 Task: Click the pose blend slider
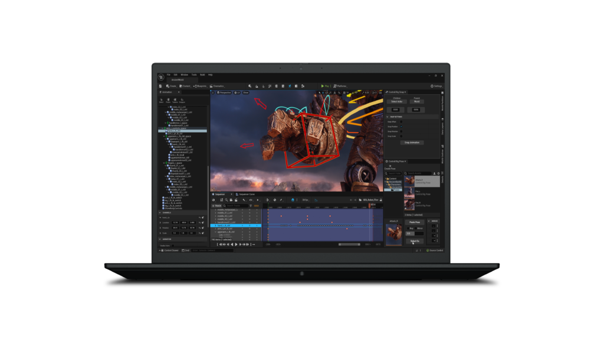(414, 233)
